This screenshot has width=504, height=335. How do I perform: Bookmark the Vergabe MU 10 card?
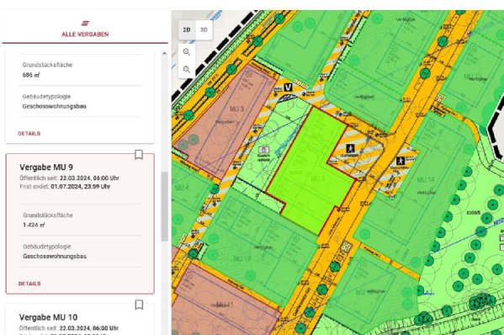139,305
